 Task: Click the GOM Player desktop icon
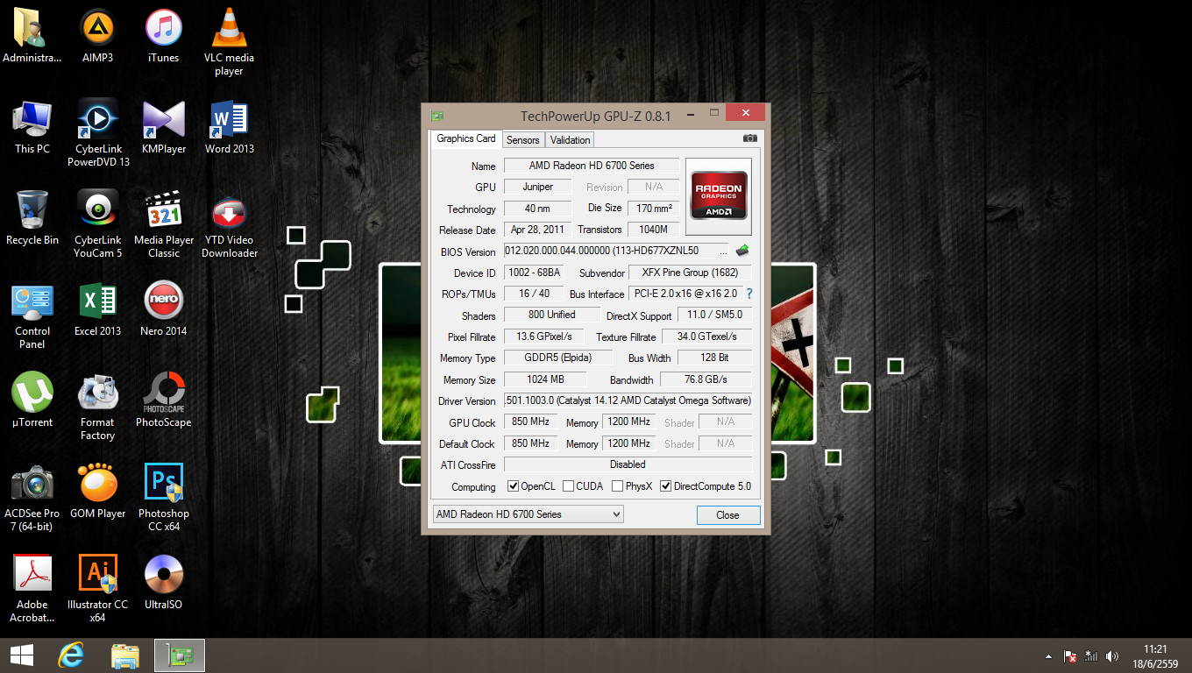[x=98, y=492]
